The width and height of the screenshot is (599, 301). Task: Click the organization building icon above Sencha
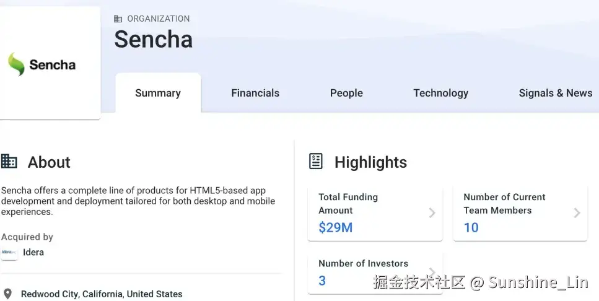point(118,19)
